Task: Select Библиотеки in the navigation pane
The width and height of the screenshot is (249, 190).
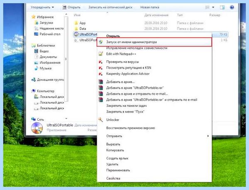Action: pos(46,45)
